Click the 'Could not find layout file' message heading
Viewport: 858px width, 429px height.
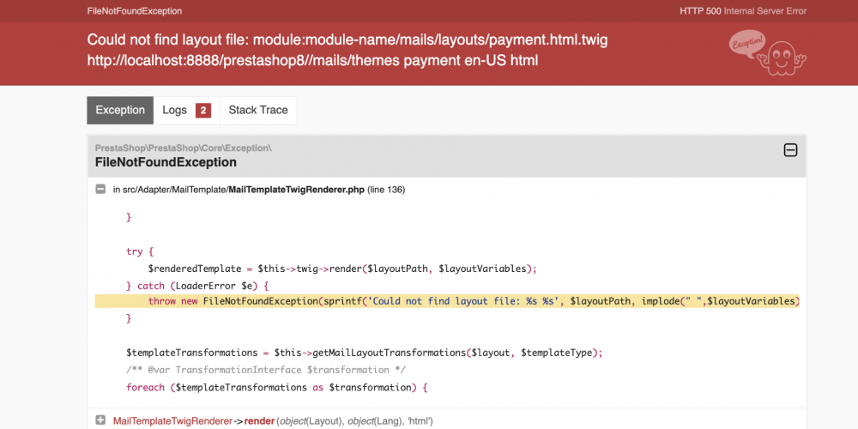click(x=347, y=40)
